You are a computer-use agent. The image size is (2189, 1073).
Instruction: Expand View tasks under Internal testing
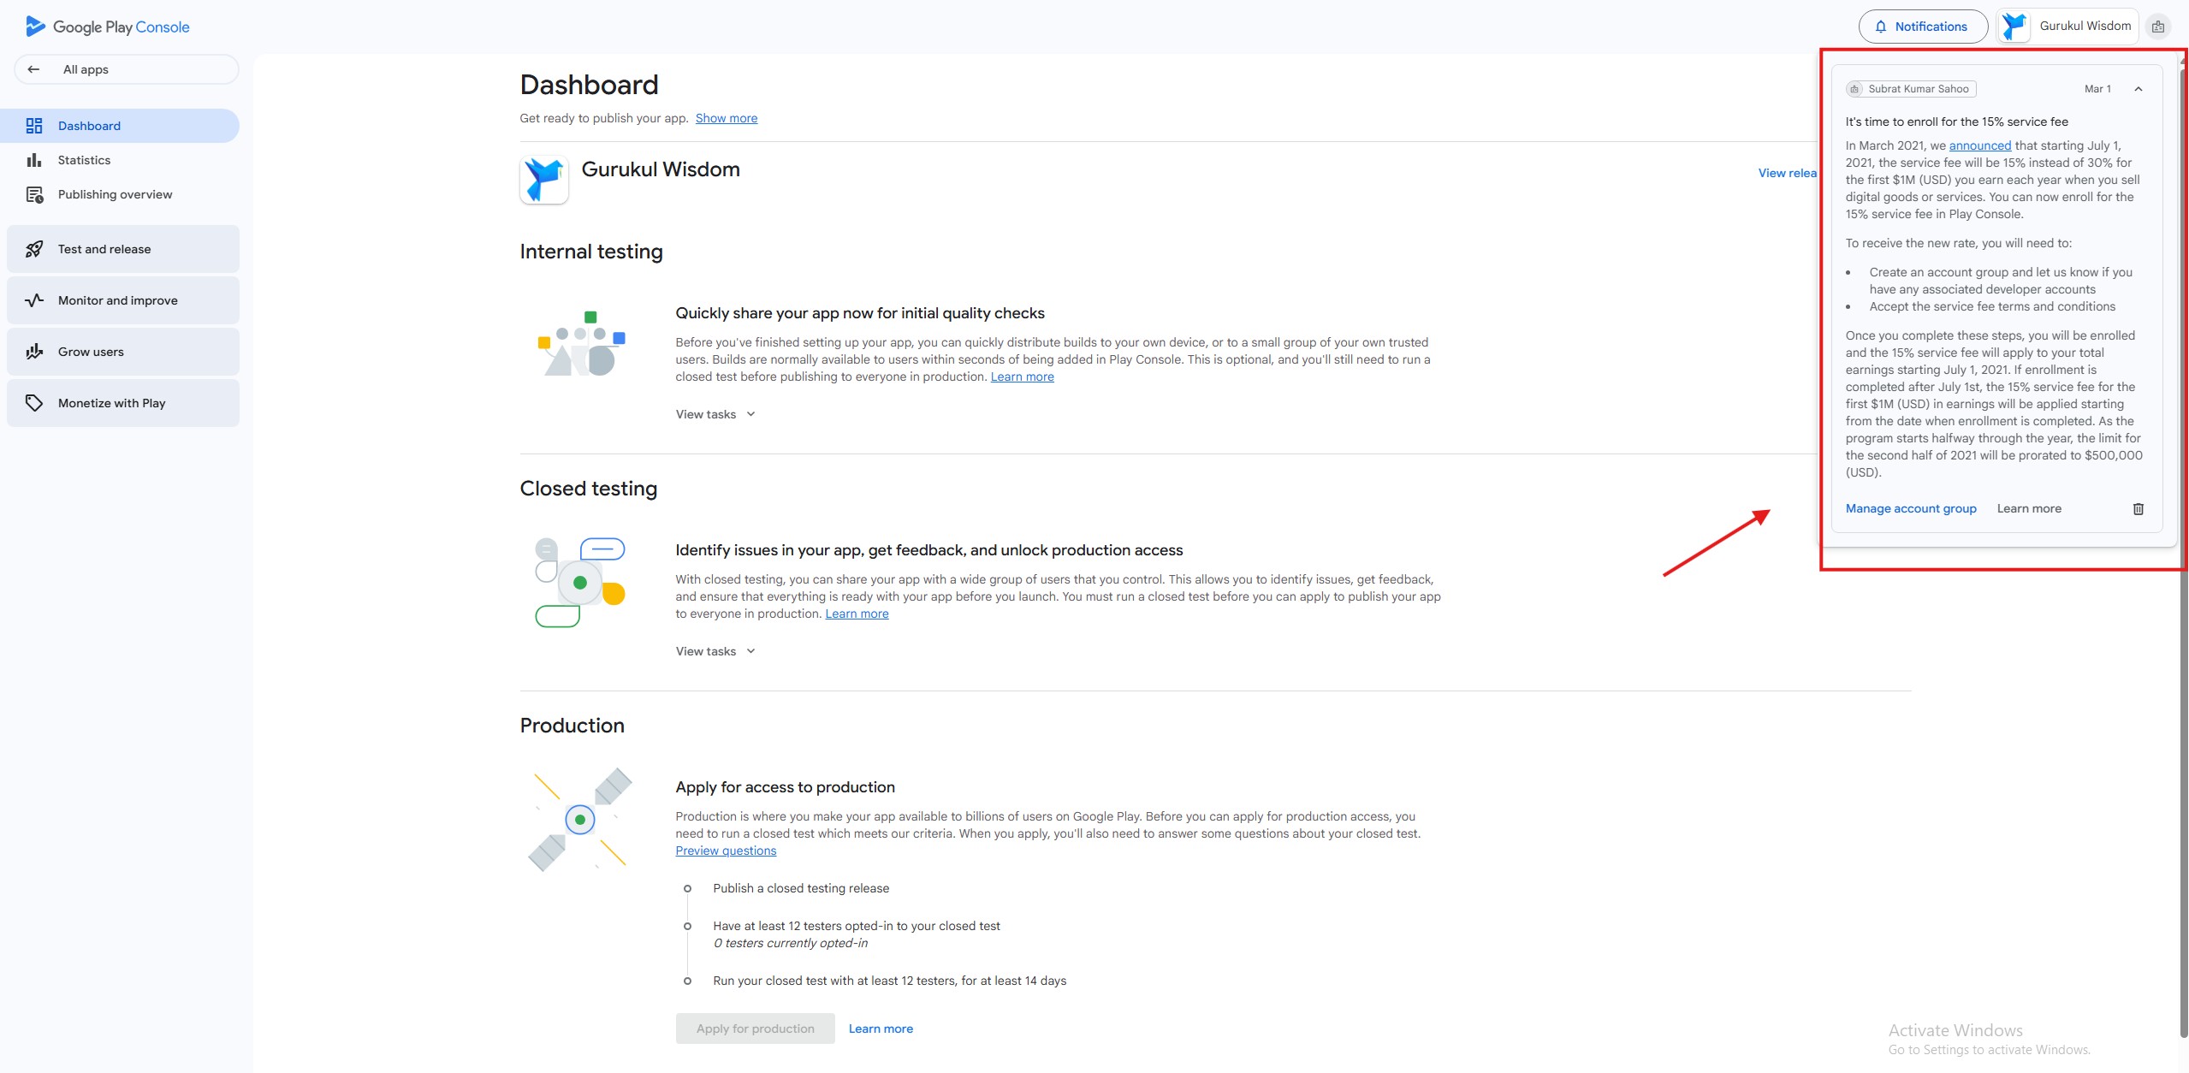tap(715, 414)
